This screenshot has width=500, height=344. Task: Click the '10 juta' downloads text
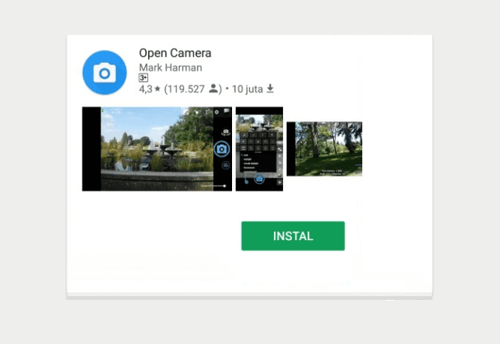247,89
